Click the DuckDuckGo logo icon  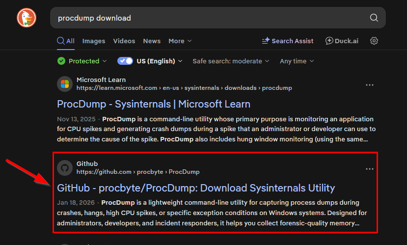[x=27, y=18]
